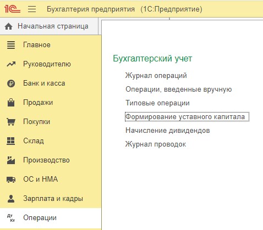Click the Склад grid icon
Image resolution: width=263 pixels, height=230 pixels.
[x=11, y=141]
